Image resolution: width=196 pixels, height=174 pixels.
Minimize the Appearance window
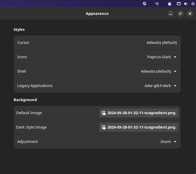pos(171,14)
